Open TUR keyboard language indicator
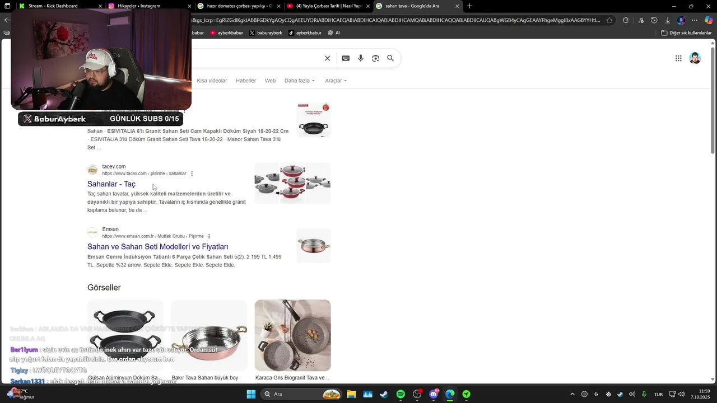Screen dimensions: 717x403 [x=659, y=394]
